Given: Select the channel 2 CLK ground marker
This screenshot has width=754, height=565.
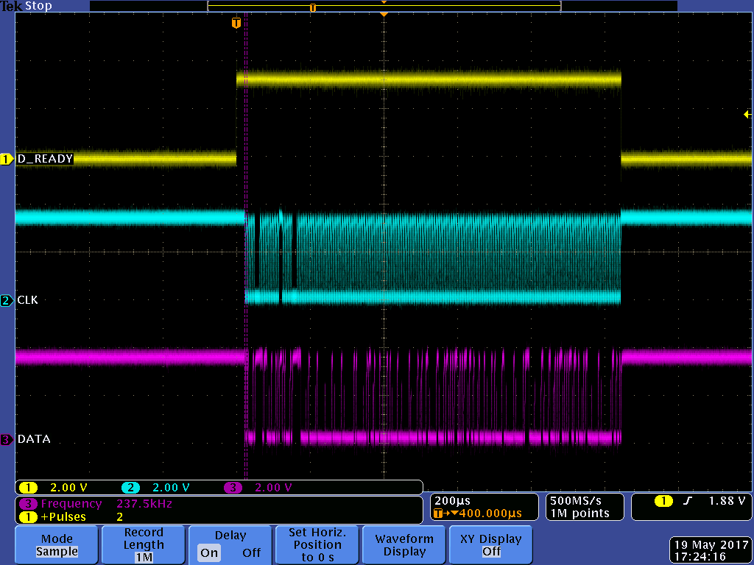Looking at the screenshot, I should click(x=7, y=300).
